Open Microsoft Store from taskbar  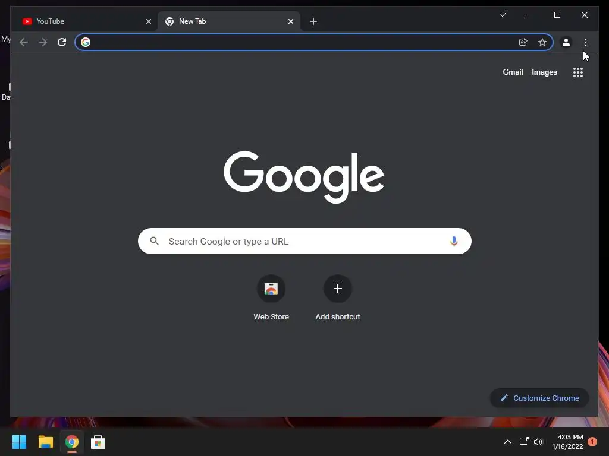pyautogui.click(x=98, y=442)
